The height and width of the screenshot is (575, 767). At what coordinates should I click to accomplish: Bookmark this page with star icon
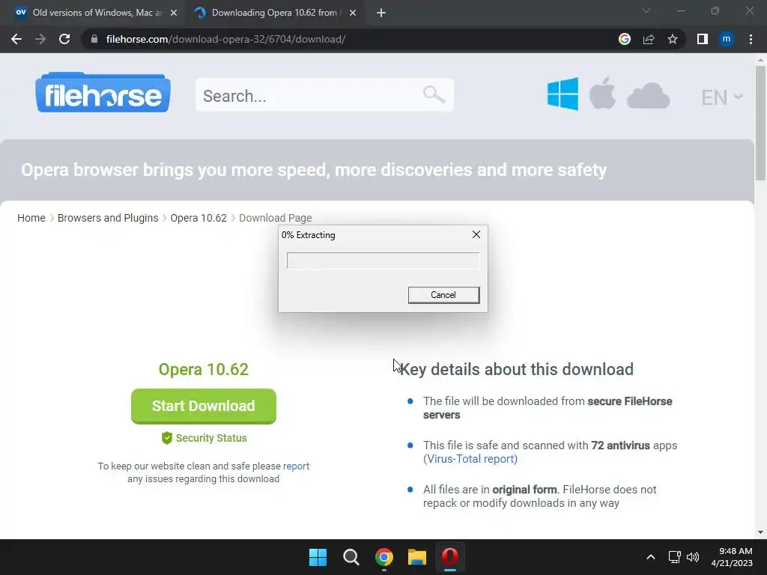[673, 39]
